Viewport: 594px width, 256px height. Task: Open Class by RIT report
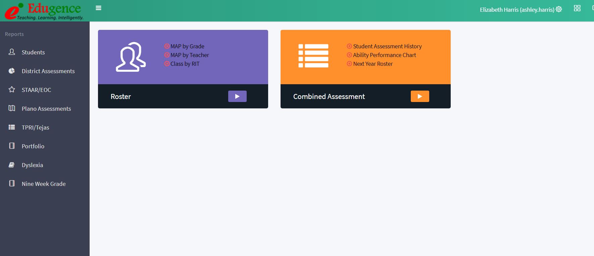click(185, 64)
